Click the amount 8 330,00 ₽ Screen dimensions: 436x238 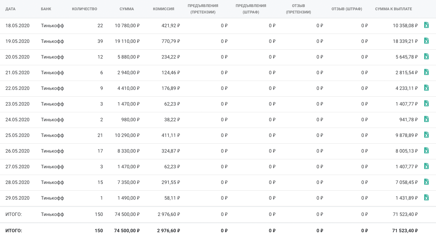click(129, 151)
